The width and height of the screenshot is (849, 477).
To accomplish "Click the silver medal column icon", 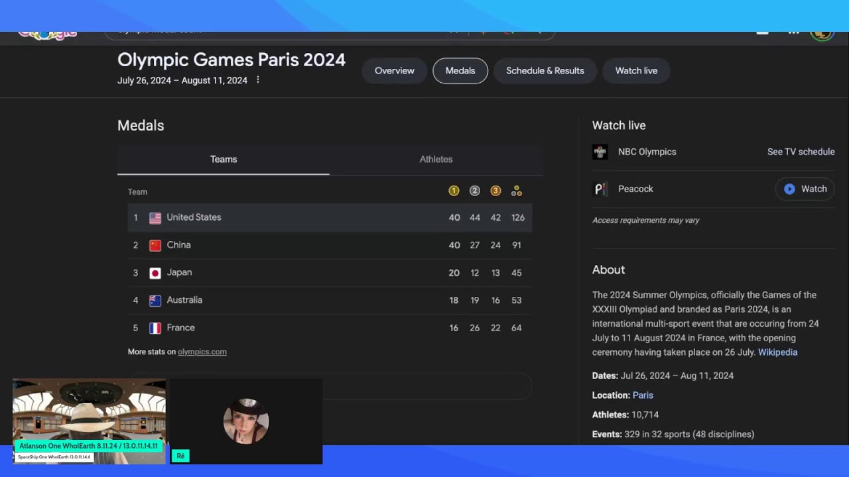I will coord(474,191).
